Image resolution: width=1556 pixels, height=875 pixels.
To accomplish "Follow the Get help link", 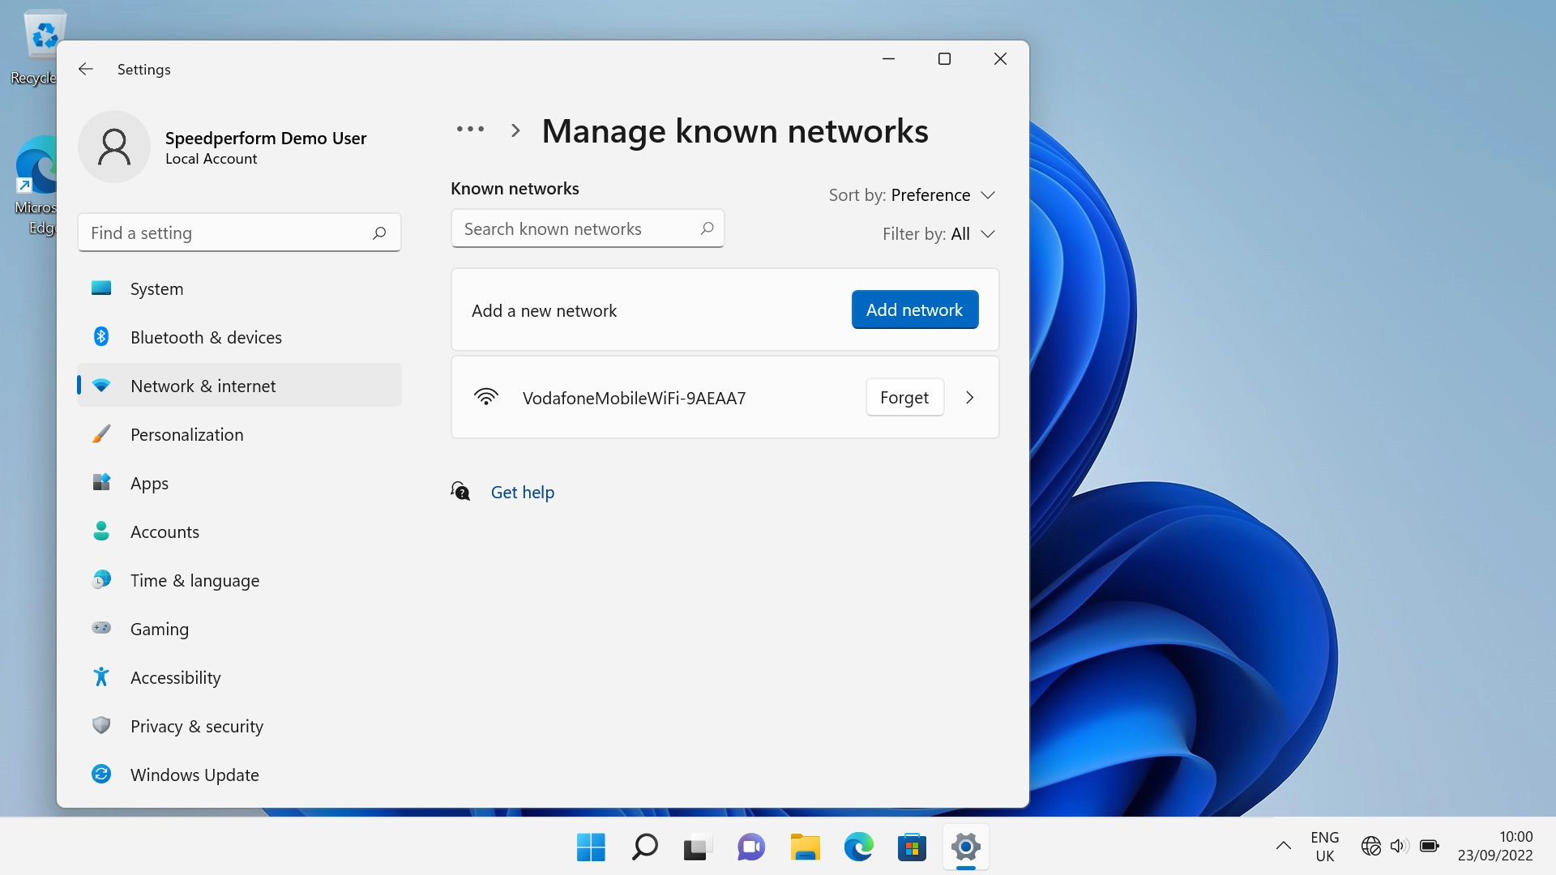I will [523, 492].
